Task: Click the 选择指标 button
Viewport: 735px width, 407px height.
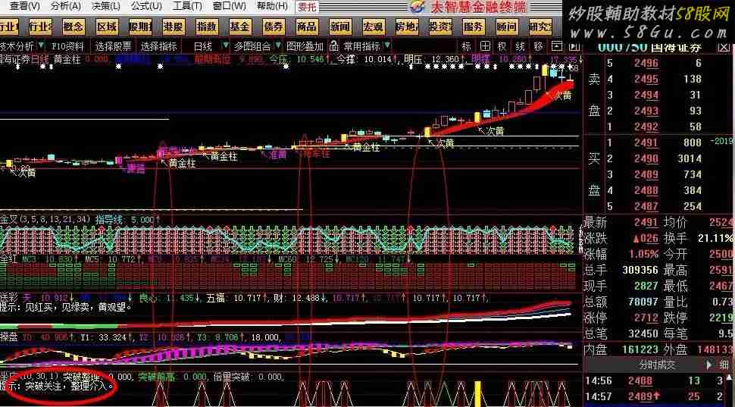Action: pyautogui.click(x=158, y=46)
